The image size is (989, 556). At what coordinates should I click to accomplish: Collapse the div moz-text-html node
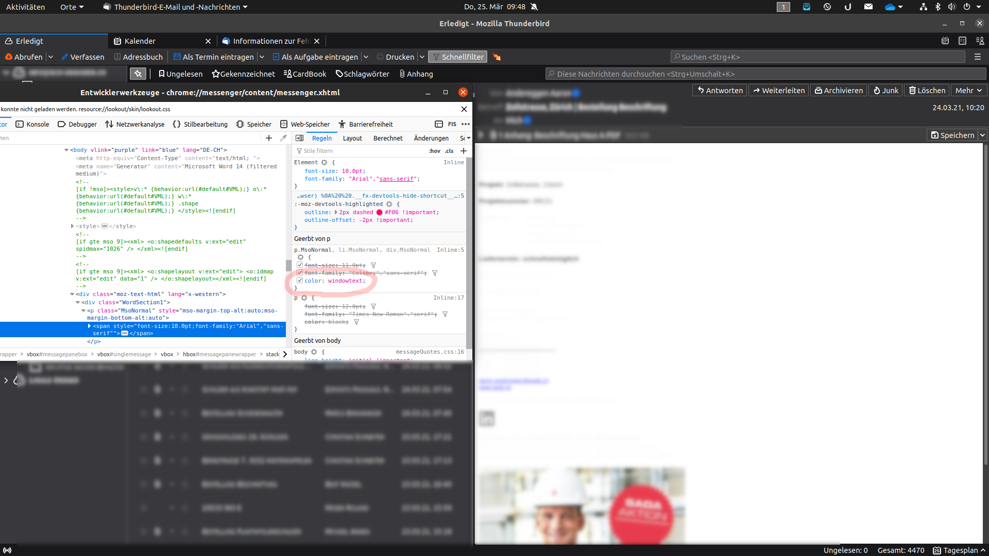tap(72, 294)
